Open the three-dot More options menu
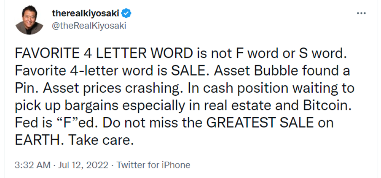This screenshot has width=381, height=178. (x=361, y=13)
